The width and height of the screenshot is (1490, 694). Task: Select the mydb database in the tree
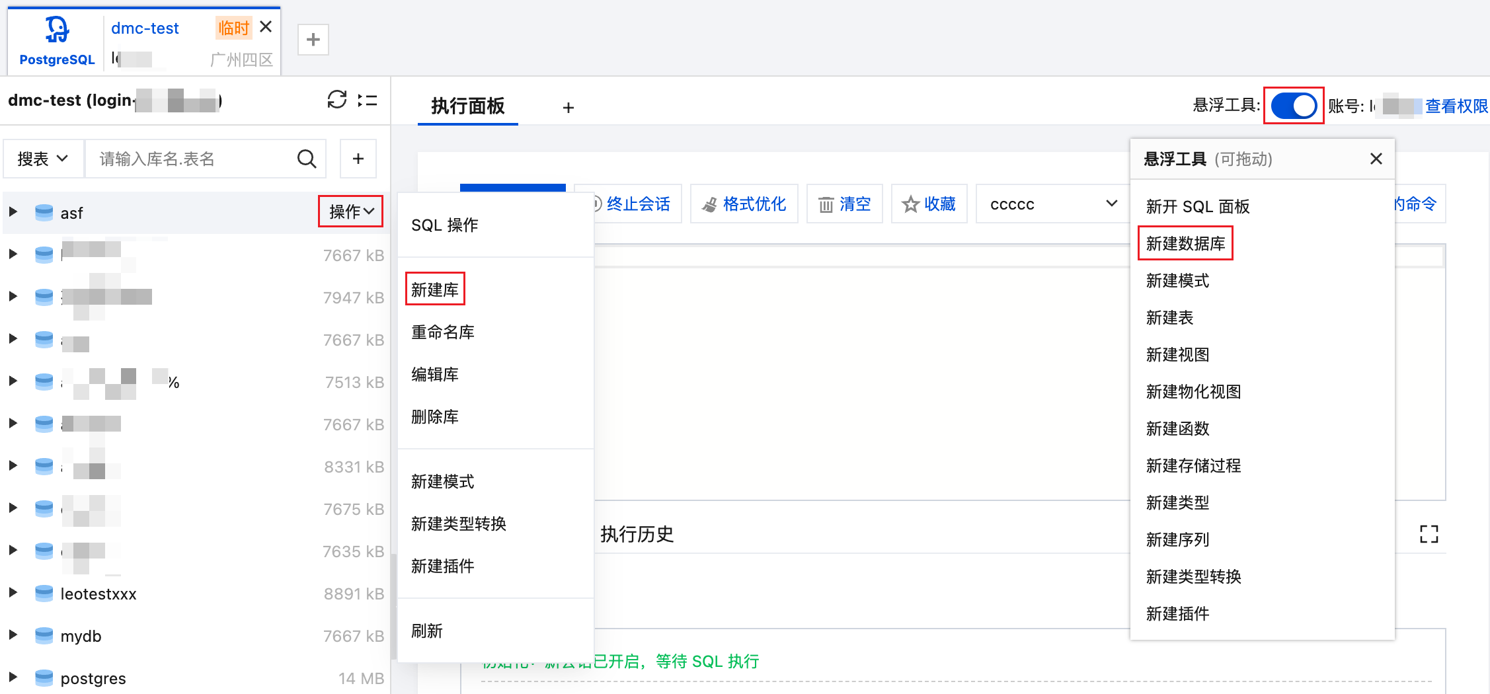pyautogui.click(x=81, y=636)
